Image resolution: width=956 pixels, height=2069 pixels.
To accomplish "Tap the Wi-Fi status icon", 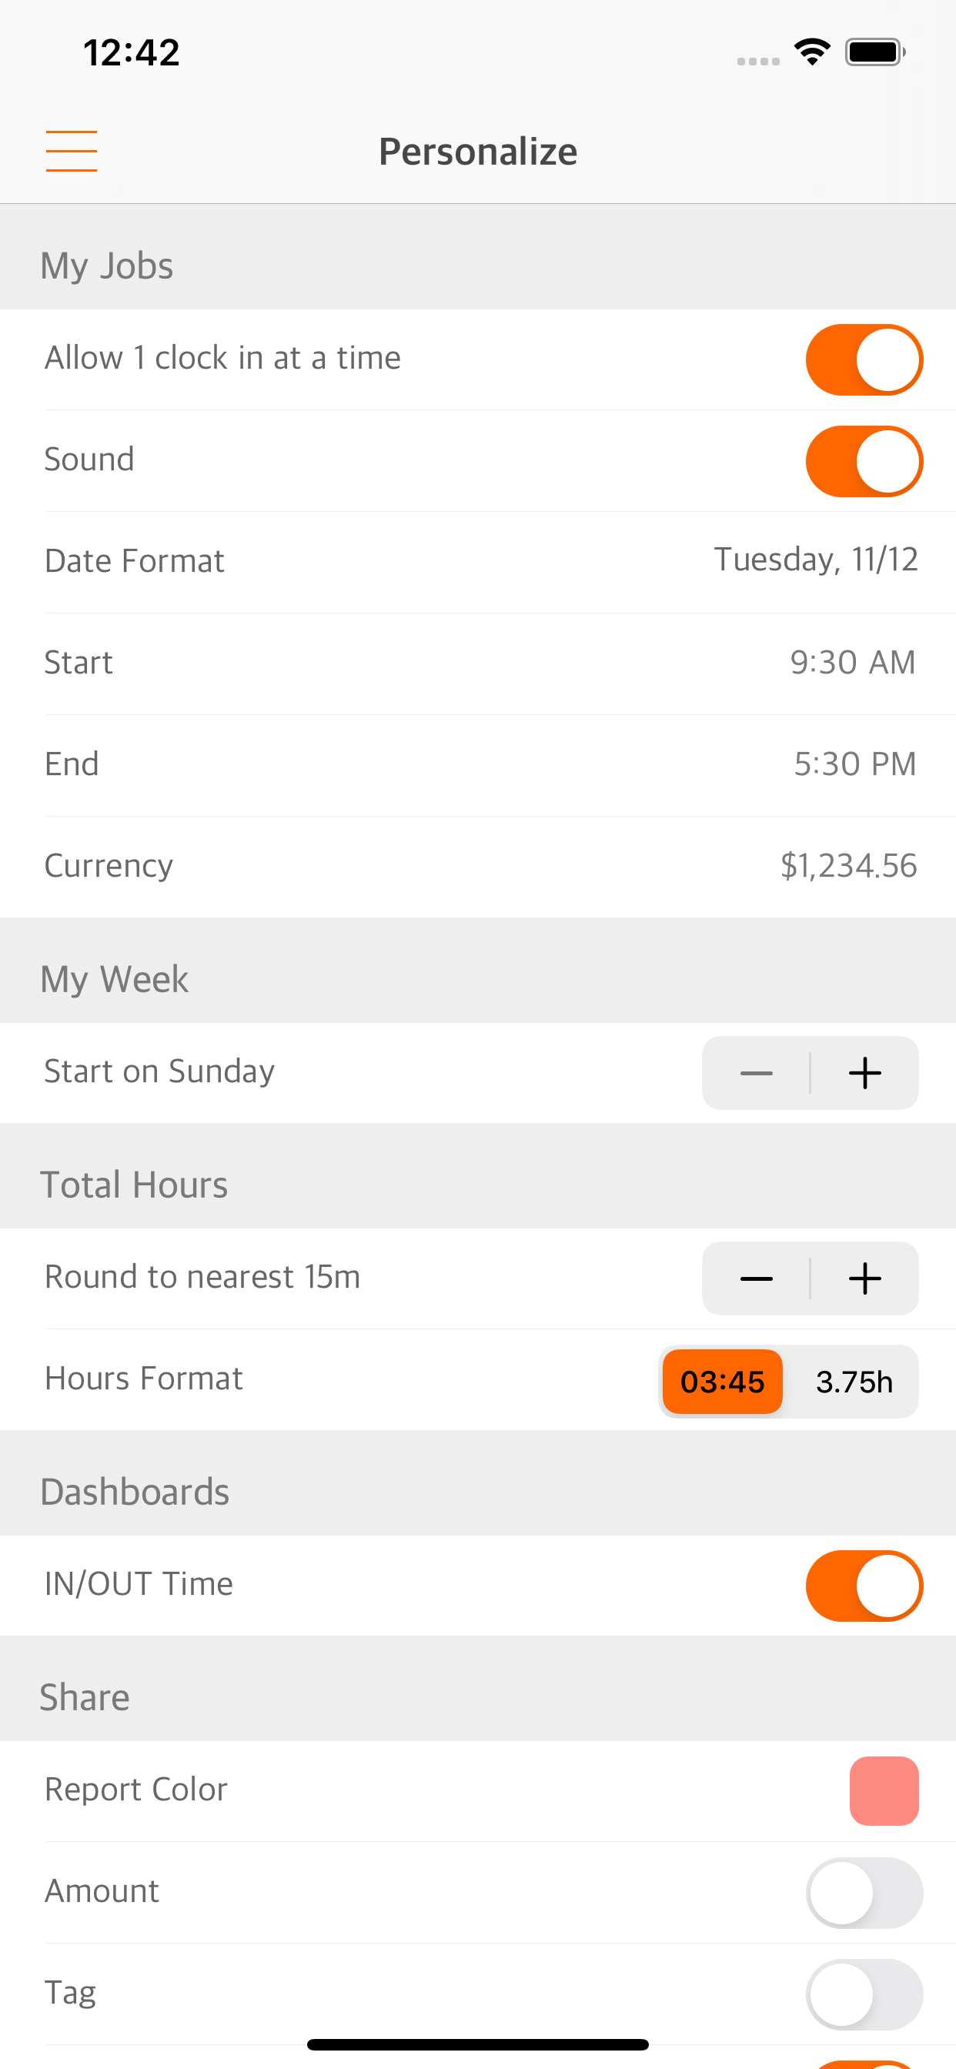I will tap(812, 52).
